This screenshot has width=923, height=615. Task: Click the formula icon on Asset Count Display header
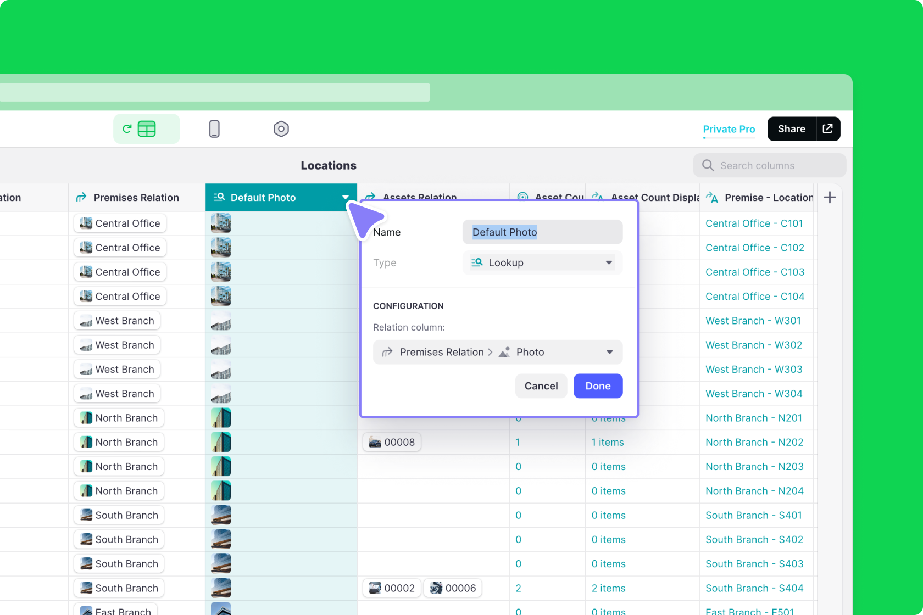pos(598,197)
